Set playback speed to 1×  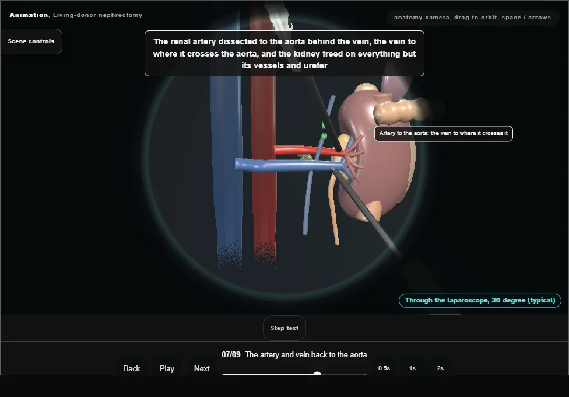[412, 368]
